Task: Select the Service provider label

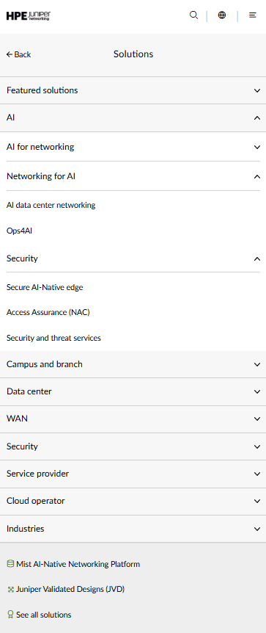Action: (x=37, y=474)
